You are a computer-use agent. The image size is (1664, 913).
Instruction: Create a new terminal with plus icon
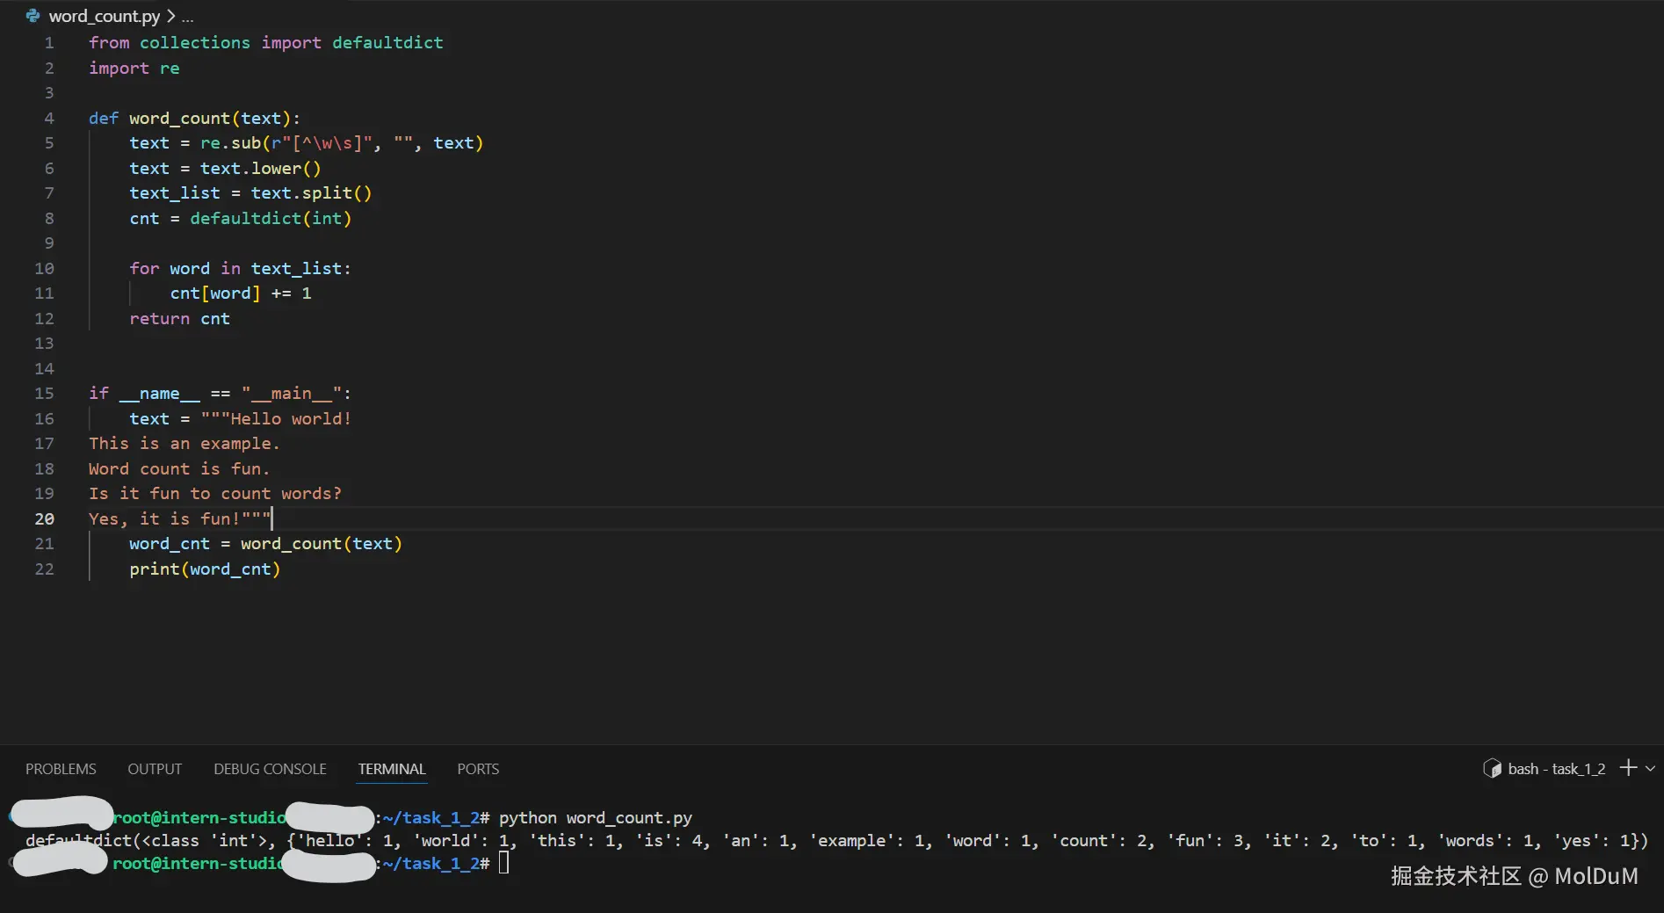coord(1628,768)
